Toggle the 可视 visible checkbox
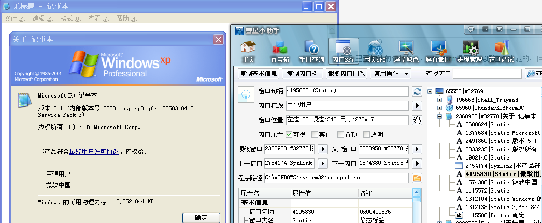Screen dimensions: 542x223 tap(289, 135)
